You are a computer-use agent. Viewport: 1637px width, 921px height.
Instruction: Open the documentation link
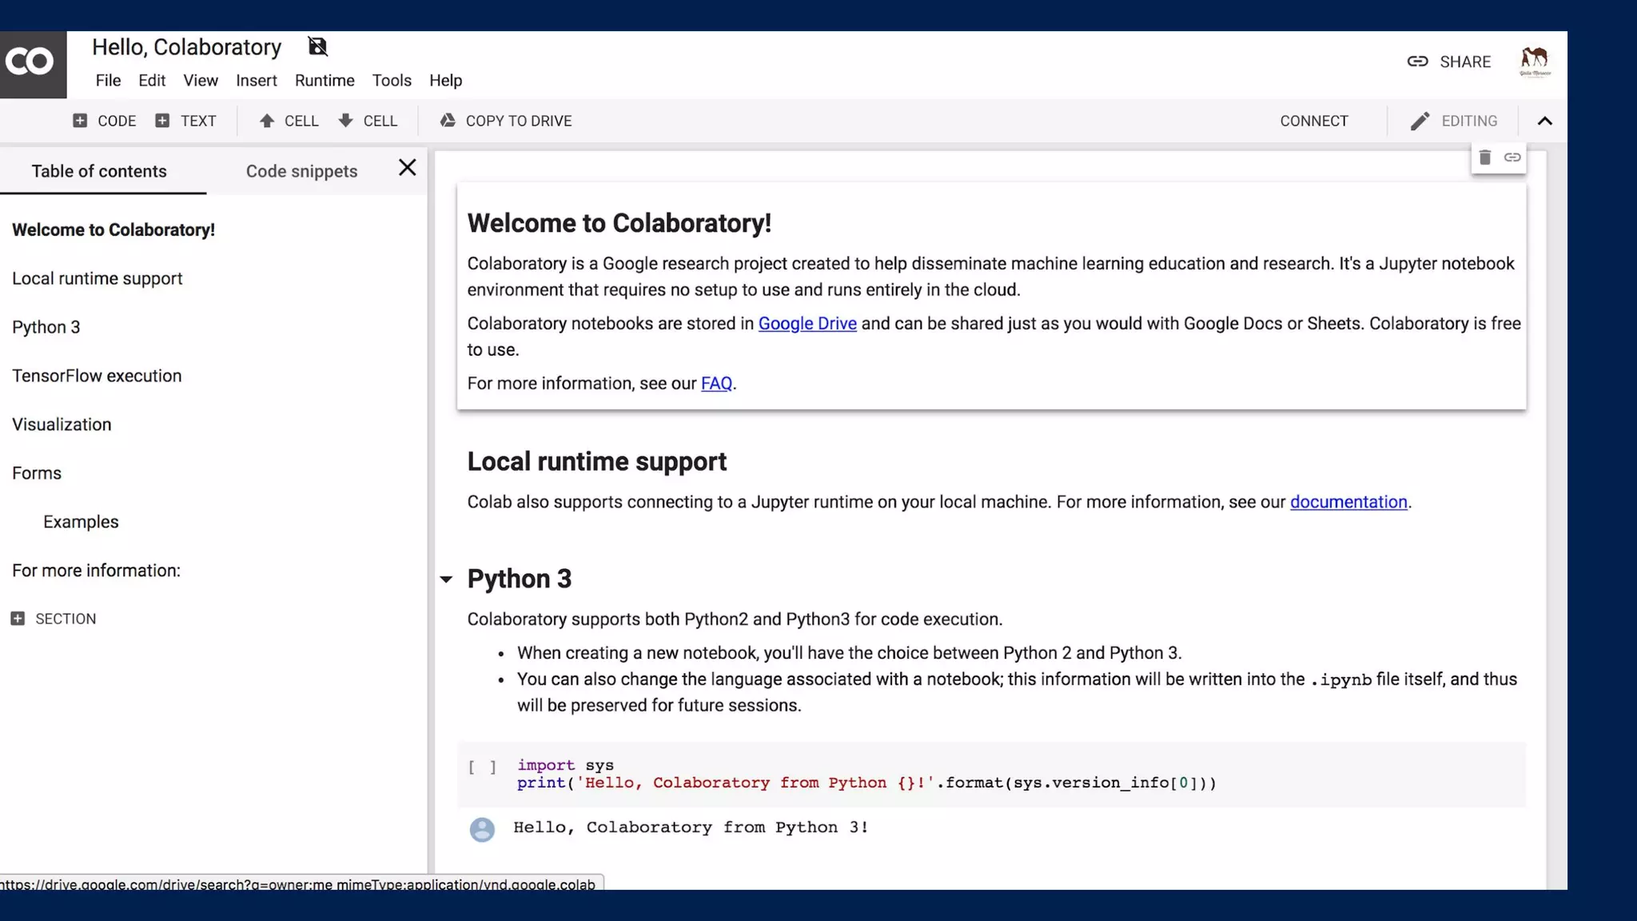point(1348,502)
